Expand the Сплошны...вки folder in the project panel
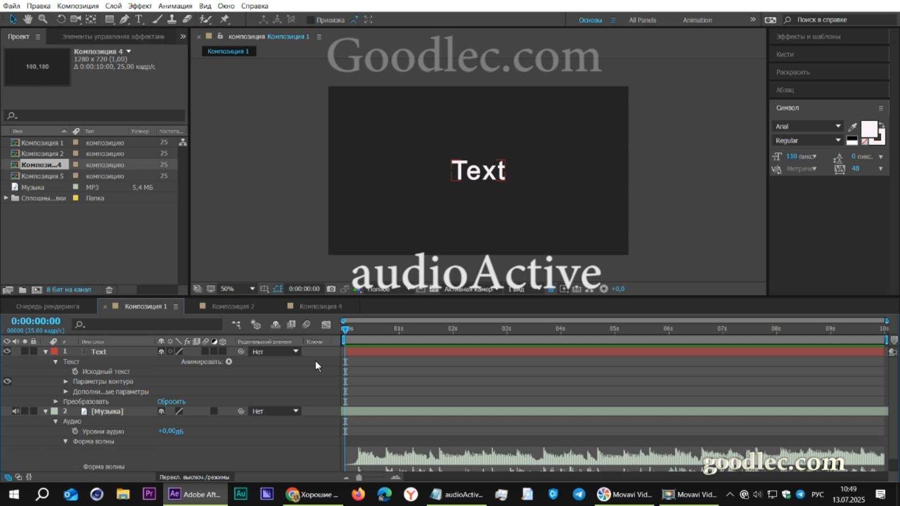The width and height of the screenshot is (900, 506). (x=6, y=198)
